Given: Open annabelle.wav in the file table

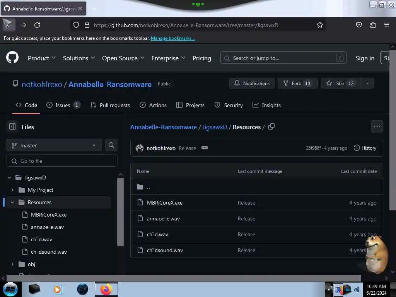Looking at the screenshot, I should (x=164, y=218).
